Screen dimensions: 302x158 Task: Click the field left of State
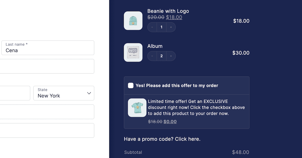pyautogui.click(x=15, y=93)
